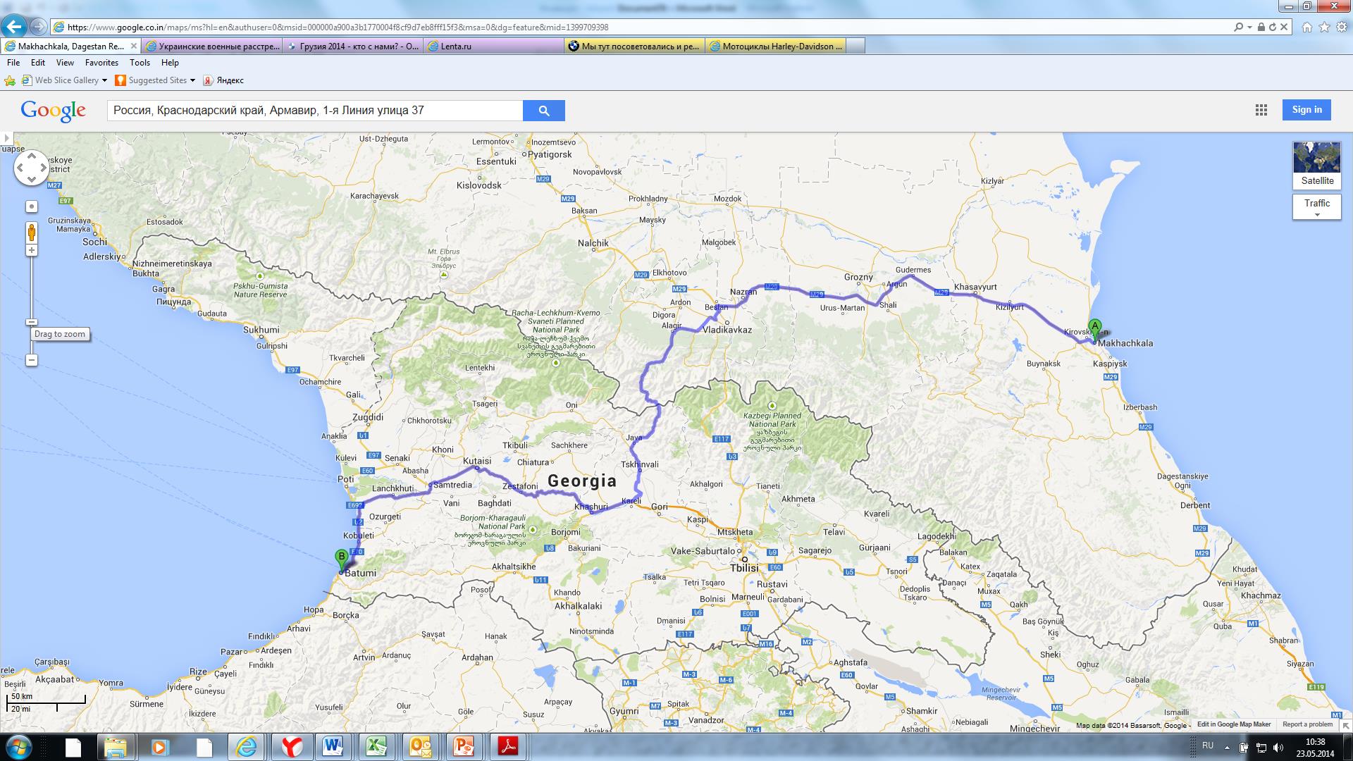The image size is (1353, 761).
Task: Click the zoom out minus button
Action: coord(32,360)
